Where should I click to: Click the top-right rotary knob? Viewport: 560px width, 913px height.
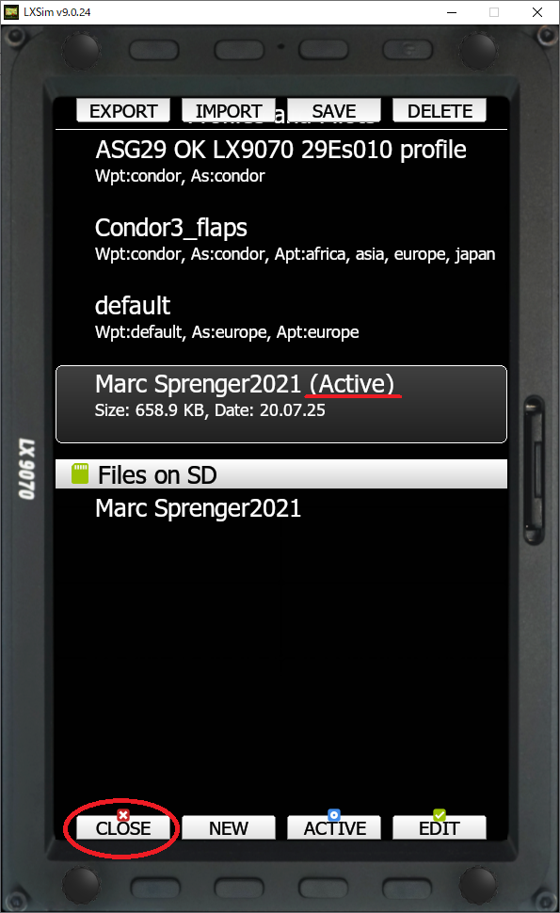pyautogui.click(x=478, y=50)
